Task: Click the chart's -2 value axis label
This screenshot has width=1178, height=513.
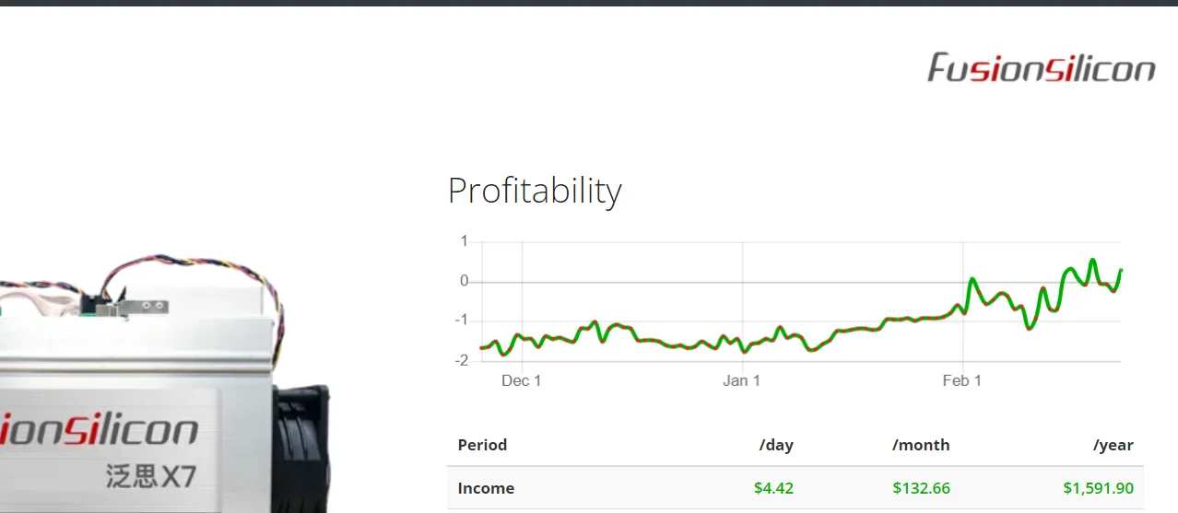Action: pos(462,360)
